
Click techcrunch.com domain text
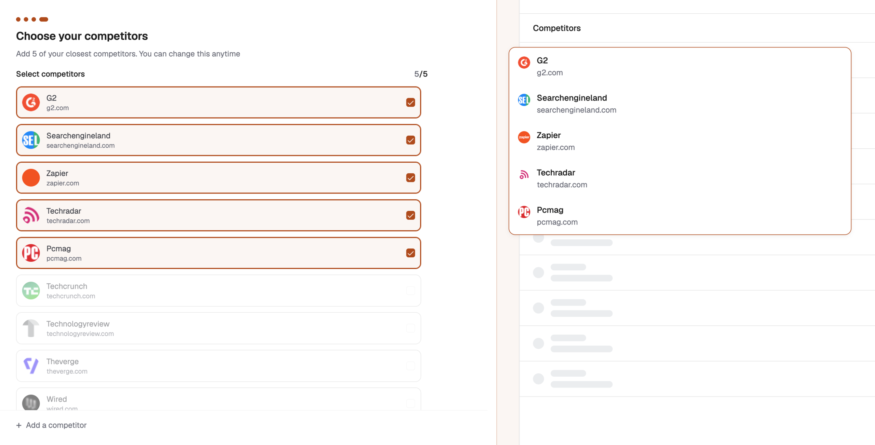click(x=71, y=296)
